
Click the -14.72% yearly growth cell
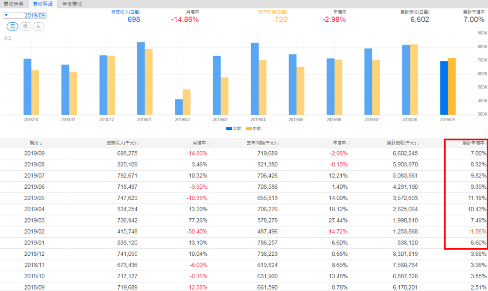(337, 232)
